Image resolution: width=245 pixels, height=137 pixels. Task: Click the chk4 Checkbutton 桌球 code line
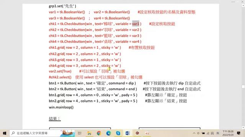tap(95, 41)
